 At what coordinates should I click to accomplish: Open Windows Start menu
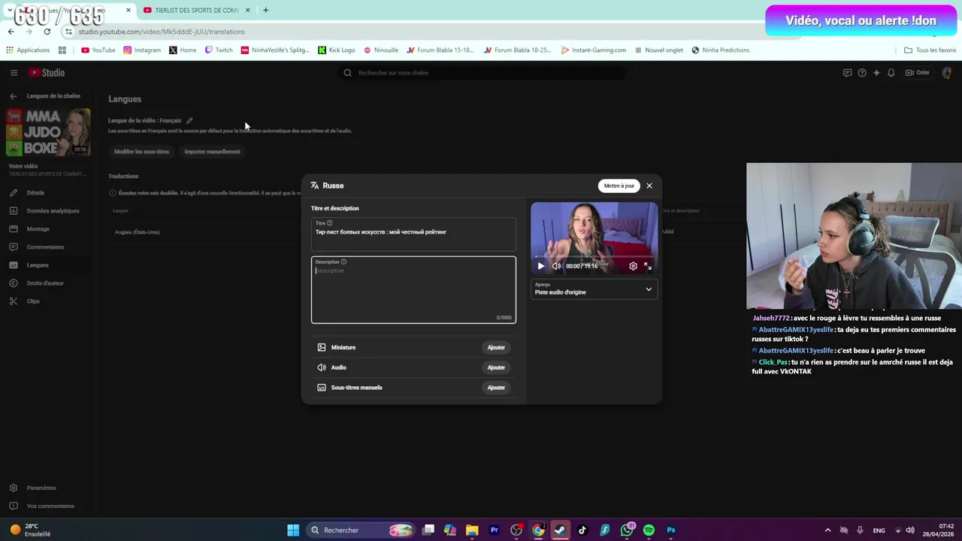coord(293,530)
